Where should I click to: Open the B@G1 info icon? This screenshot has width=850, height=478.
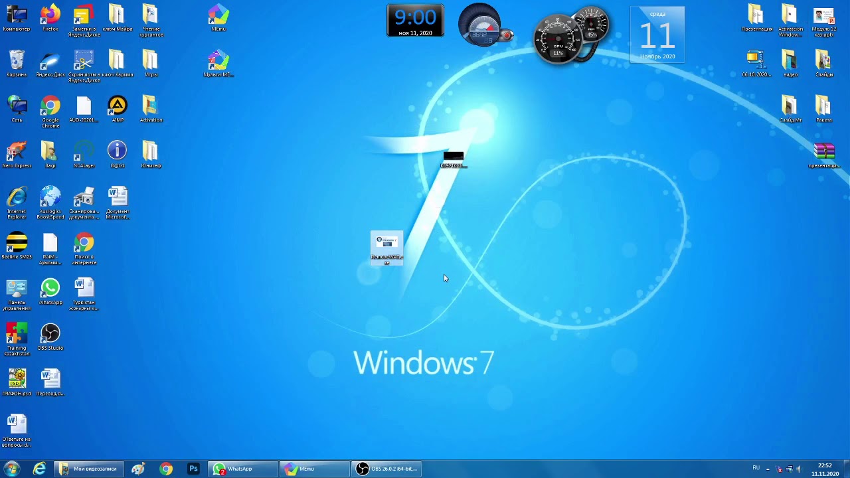(x=117, y=155)
